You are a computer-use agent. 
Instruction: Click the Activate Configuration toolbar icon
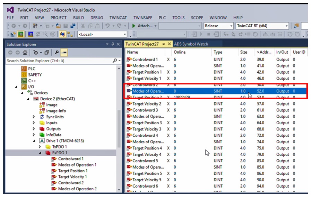[x=13, y=34]
